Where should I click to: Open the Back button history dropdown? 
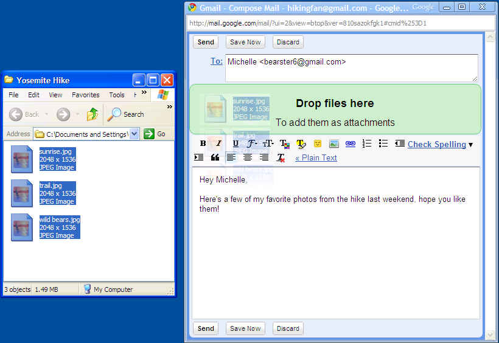(x=47, y=114)
